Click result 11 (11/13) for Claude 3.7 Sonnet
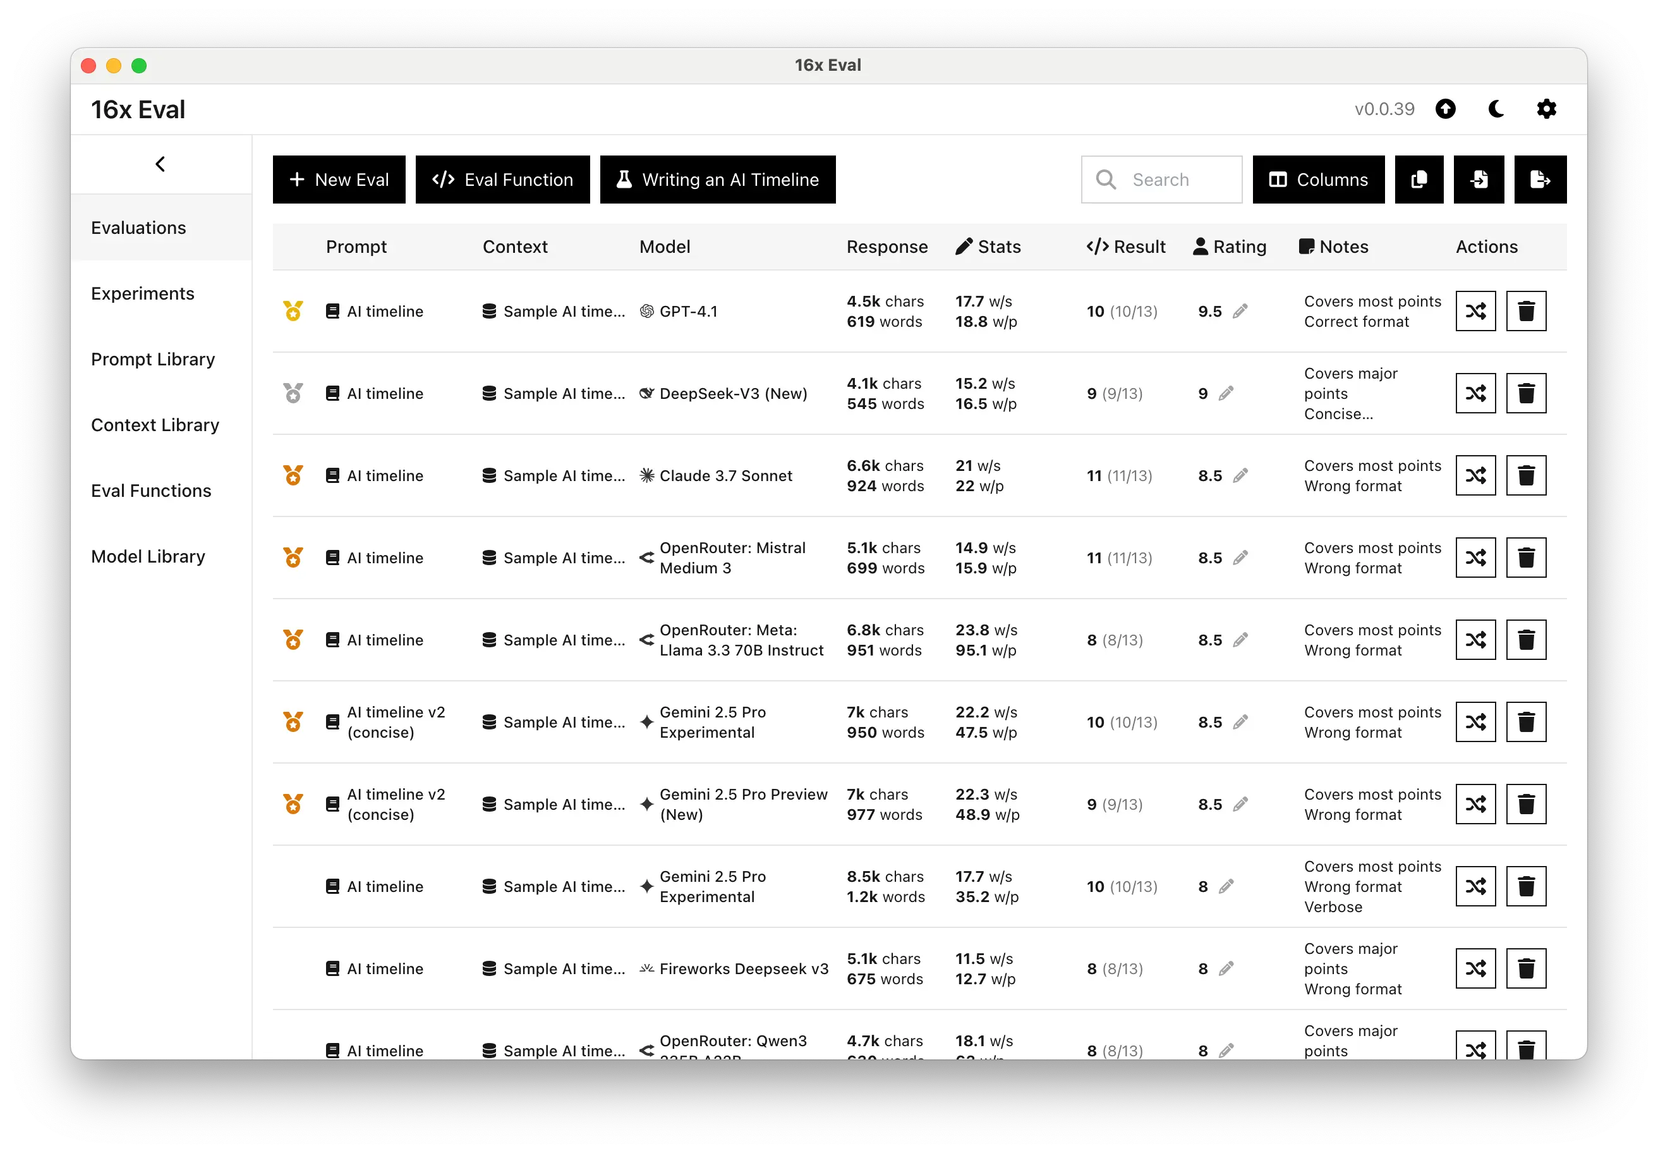 pos(1119,476)
